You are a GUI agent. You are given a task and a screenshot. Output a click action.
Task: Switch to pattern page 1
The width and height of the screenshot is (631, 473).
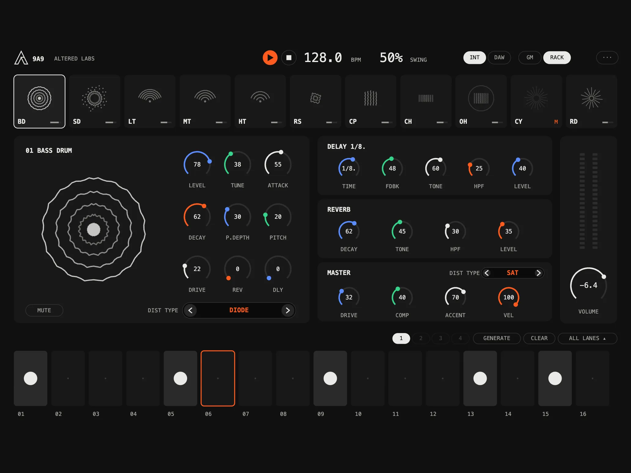pyautogui.click(x=401, y=338)
